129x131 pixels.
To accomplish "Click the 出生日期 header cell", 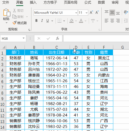I will tap(57, 52).
